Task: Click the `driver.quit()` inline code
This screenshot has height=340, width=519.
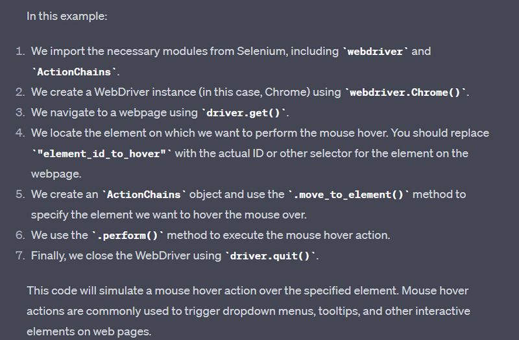Action: tap(271, 256)
